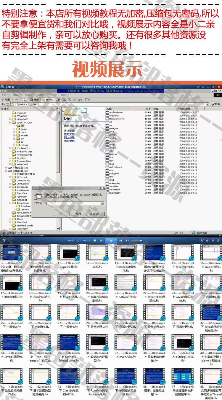Open the 网上邻居 link
The image size is (222, 400).
pyautogui.click(x=69, y=138)
